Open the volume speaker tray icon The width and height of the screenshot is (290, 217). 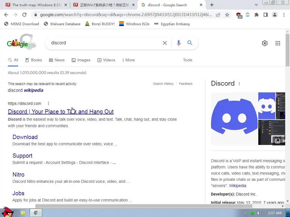[x=259, y=213]
